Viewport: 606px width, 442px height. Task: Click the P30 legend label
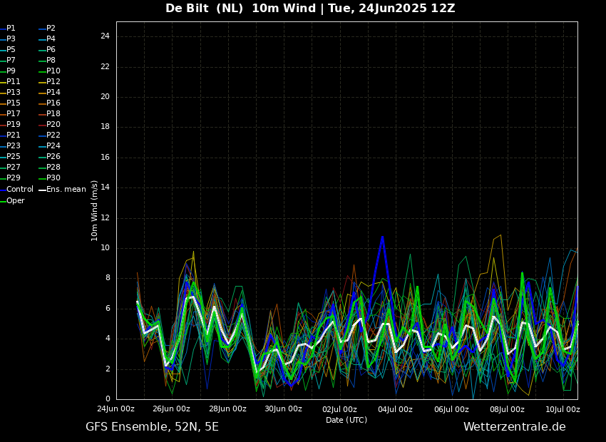(53, 178)
